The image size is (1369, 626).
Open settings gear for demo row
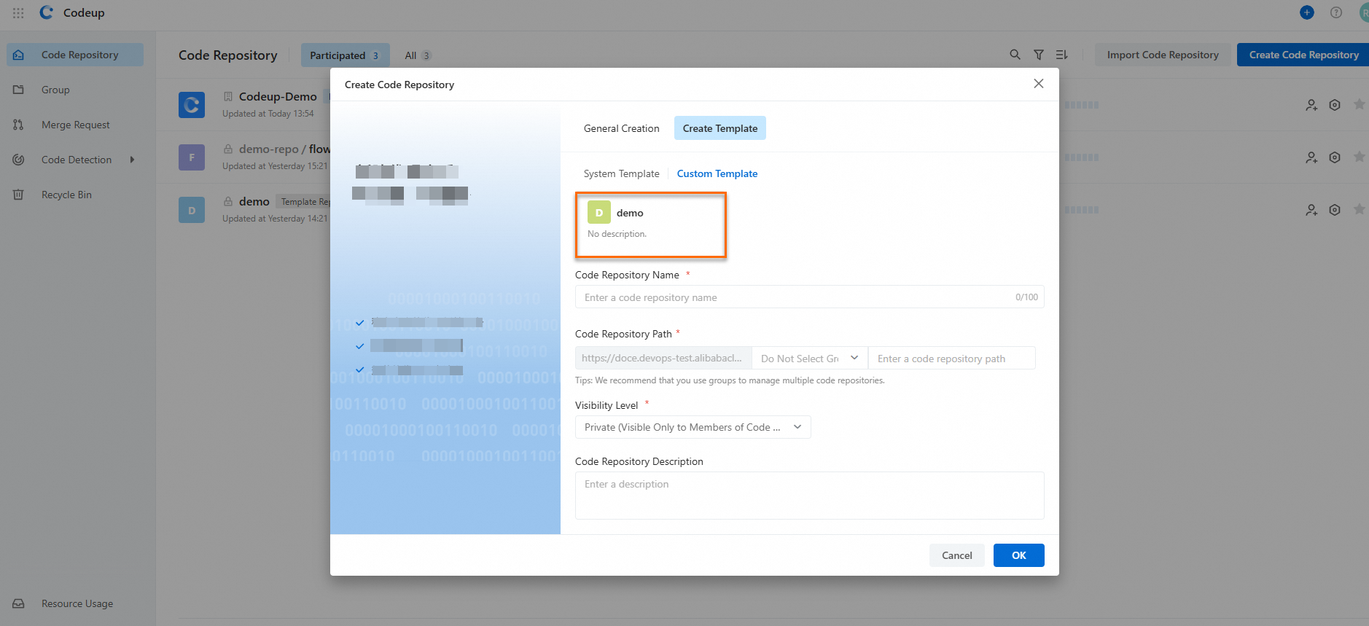(1335, 210)
